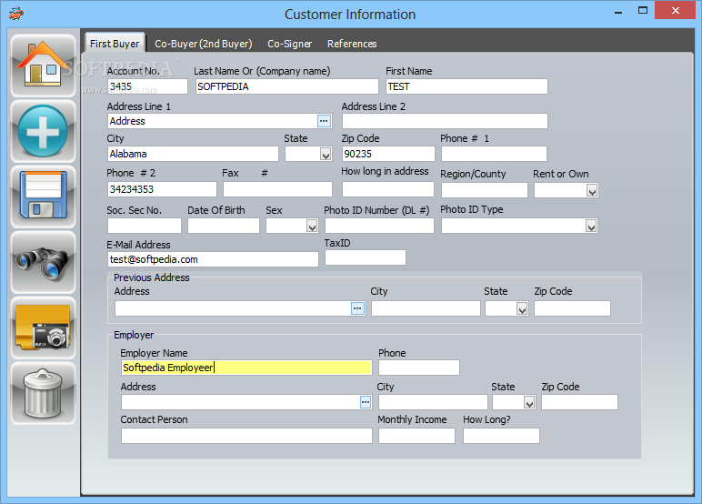Click the How long in address field
Screen dimensions: 702x504
[388, 189]
